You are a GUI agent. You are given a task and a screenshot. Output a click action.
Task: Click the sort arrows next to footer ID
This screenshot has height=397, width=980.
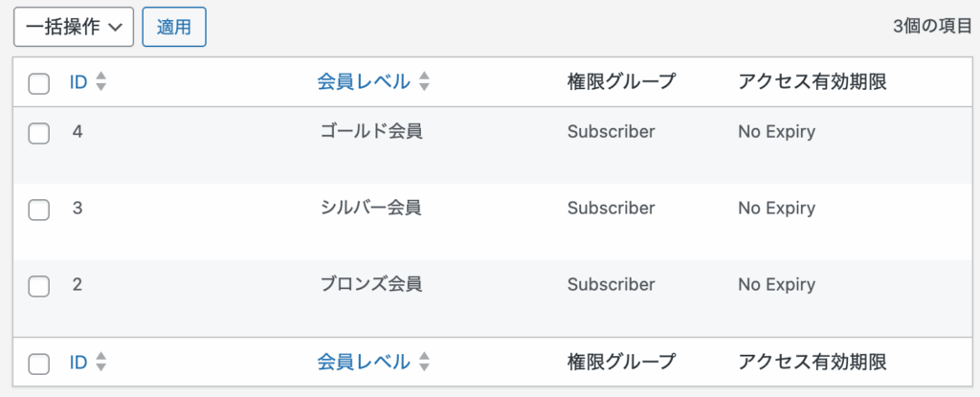[100, 362]
